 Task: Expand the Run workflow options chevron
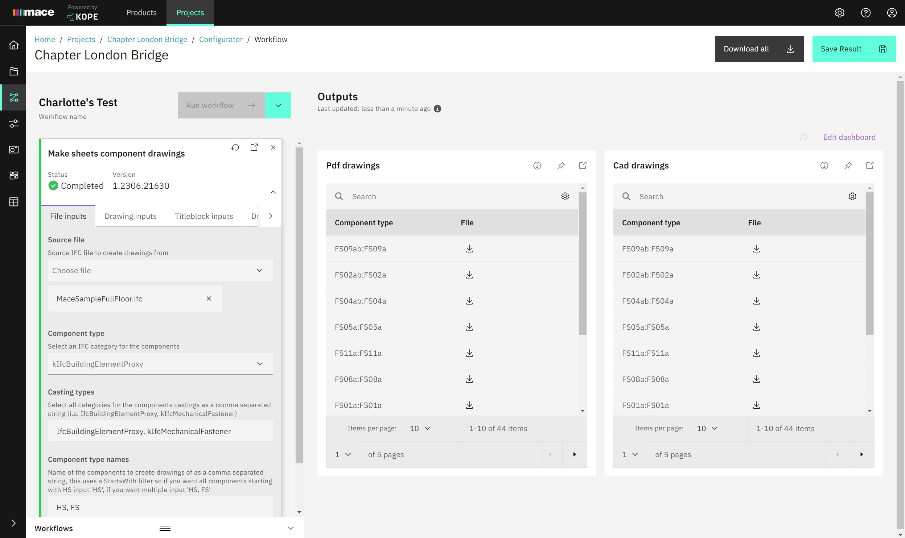278,105
